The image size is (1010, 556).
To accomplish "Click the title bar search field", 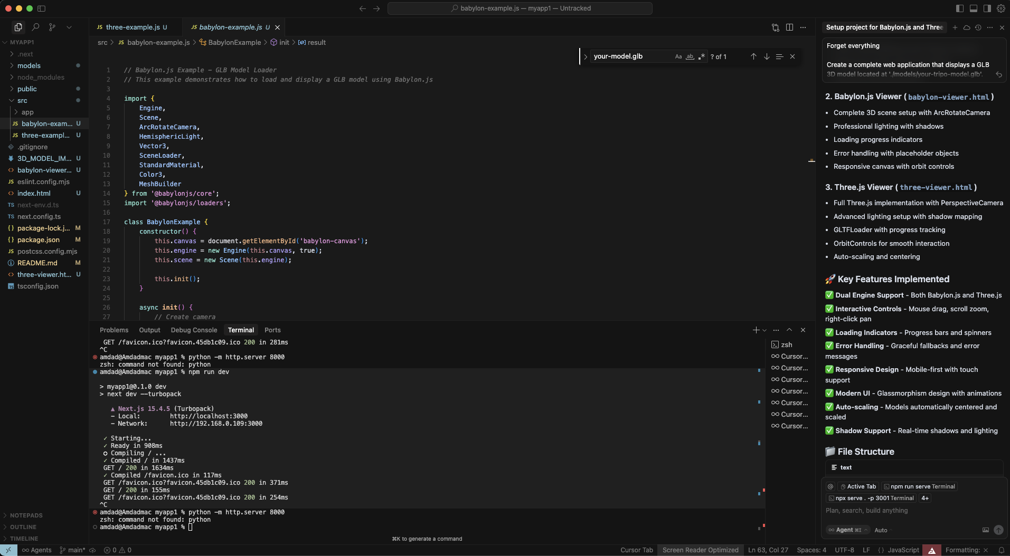I will pyautogui.click(x=520, y=8).
